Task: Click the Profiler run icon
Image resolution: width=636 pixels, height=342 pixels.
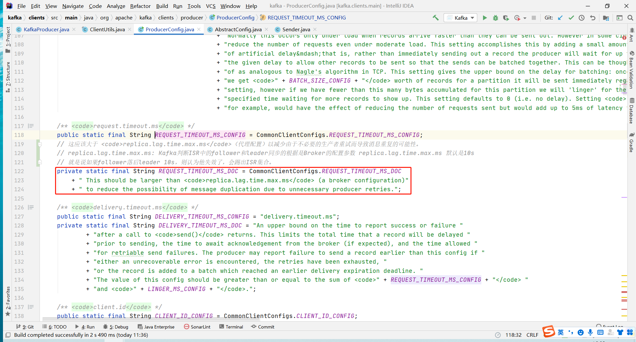Action: click(517, 18)
